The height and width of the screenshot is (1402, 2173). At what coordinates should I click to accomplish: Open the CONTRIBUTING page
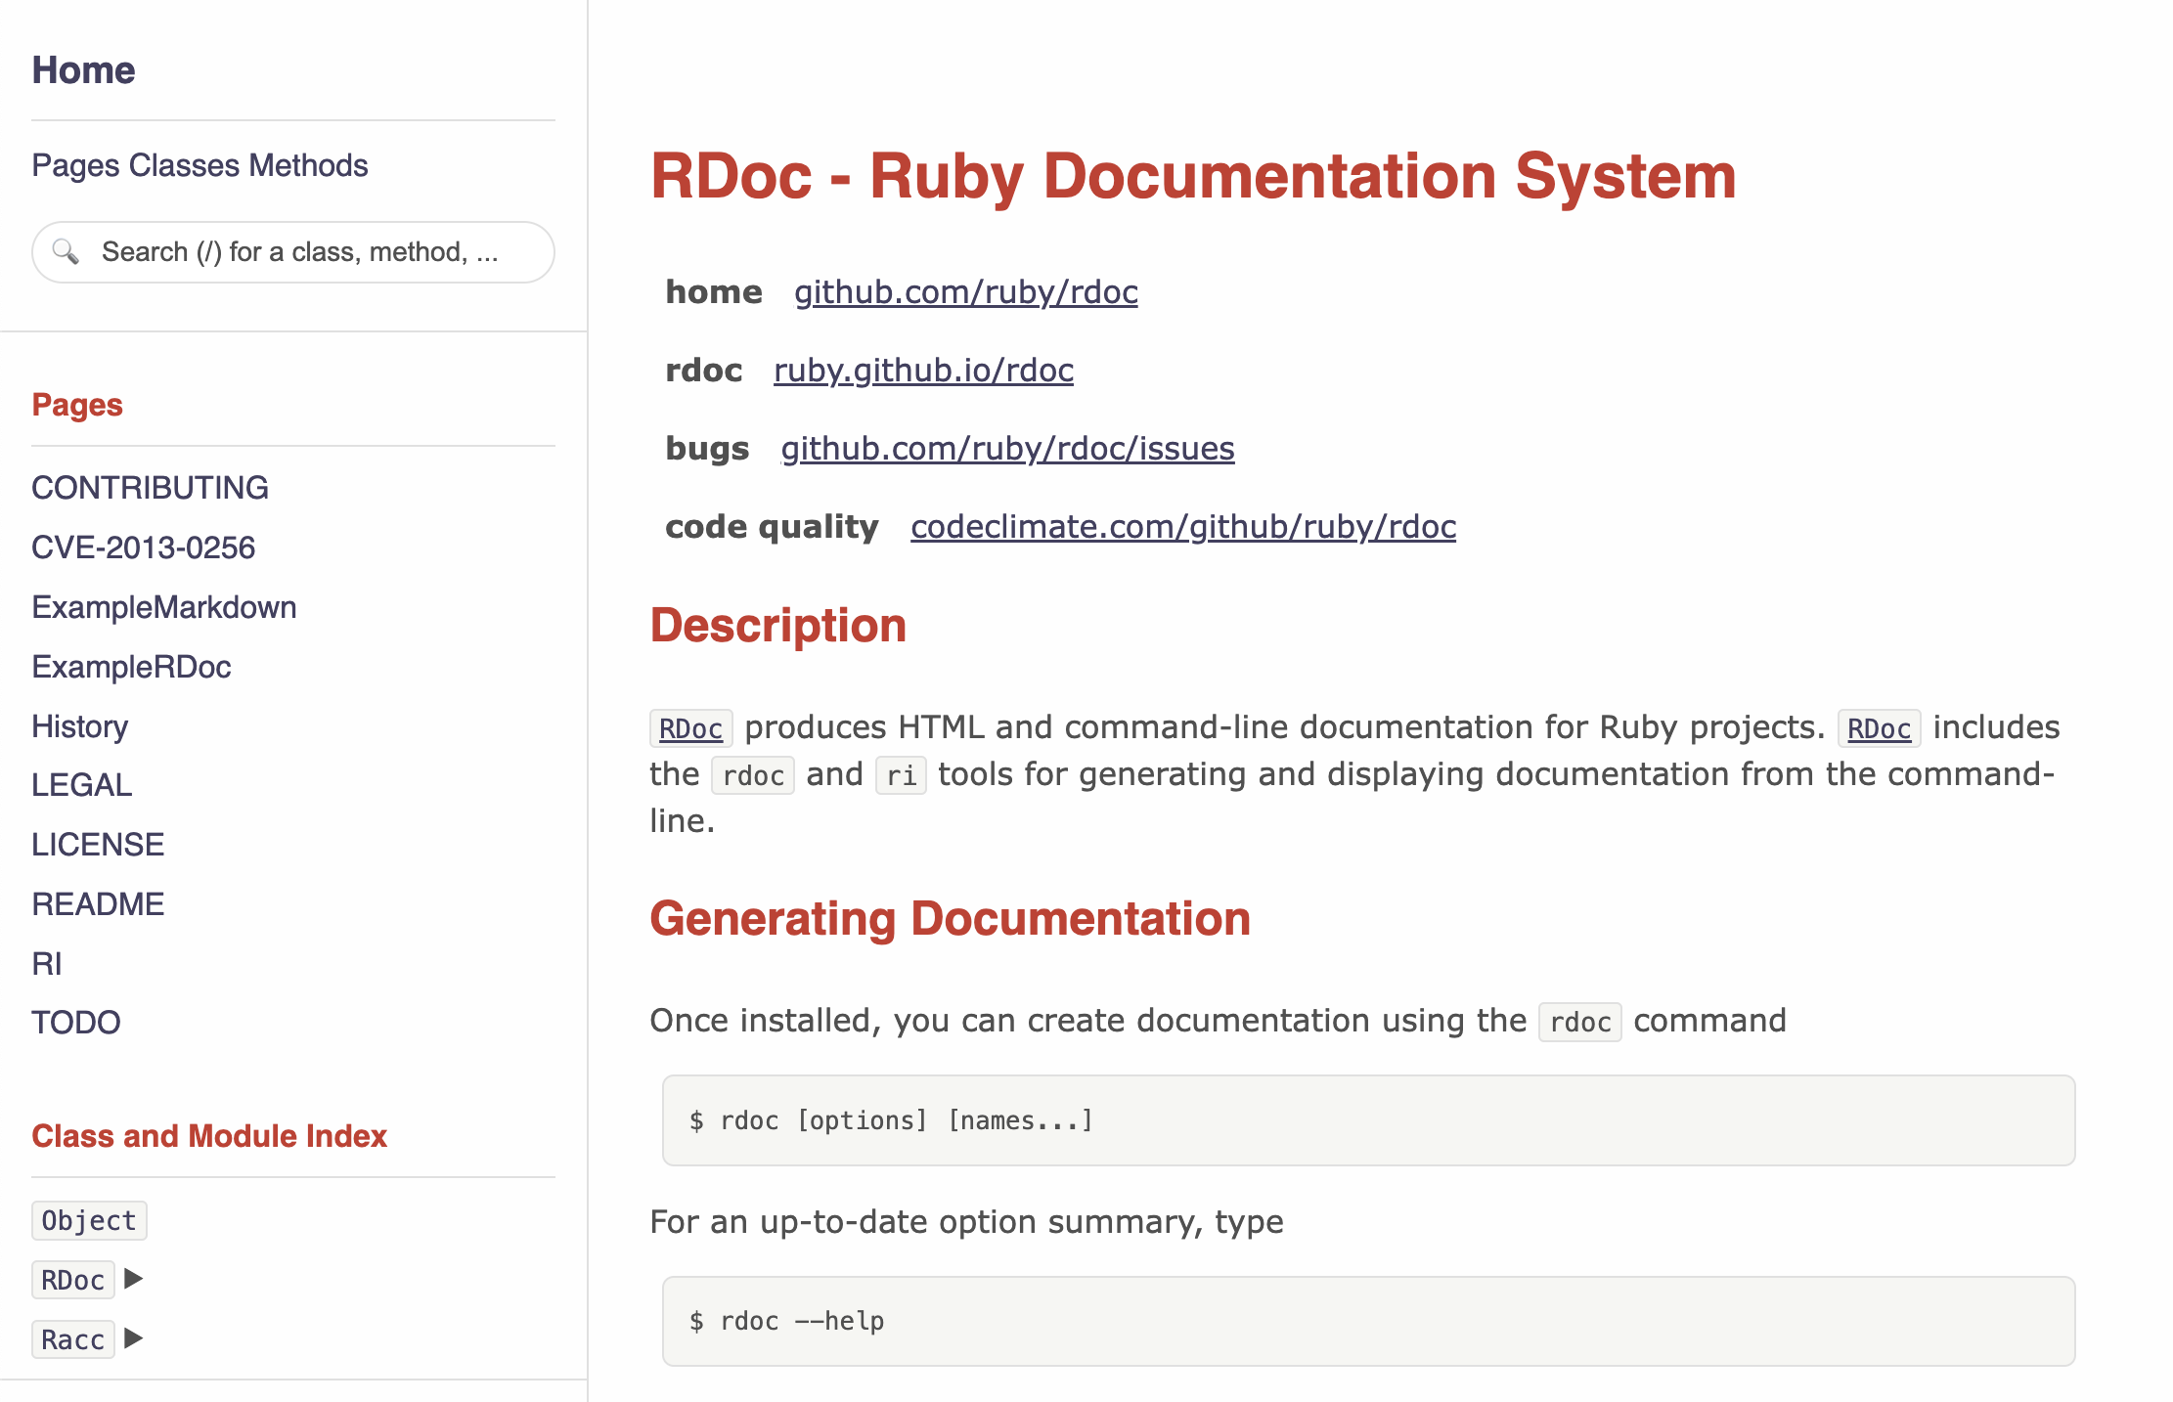point(150,488)
